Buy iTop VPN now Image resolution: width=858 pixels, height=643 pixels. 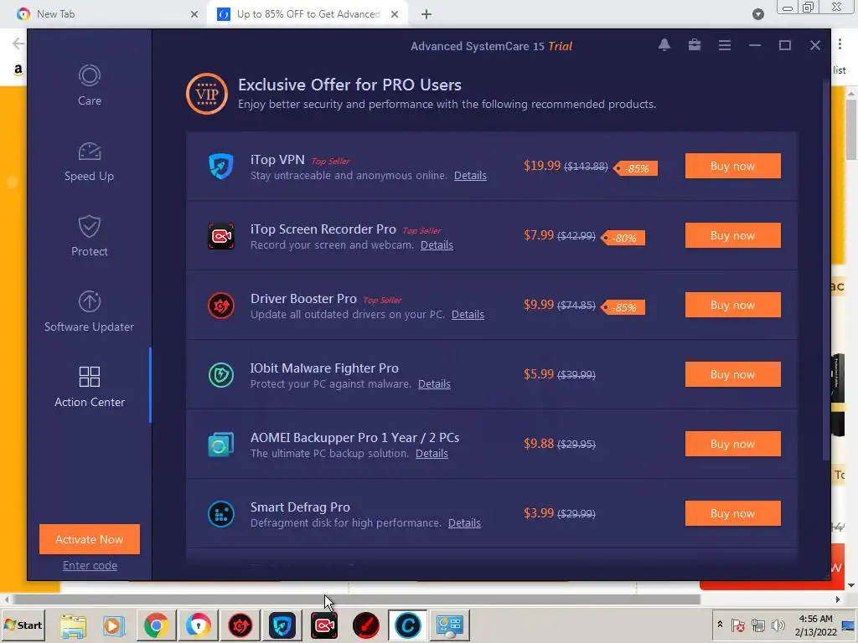tap(732, 166)
